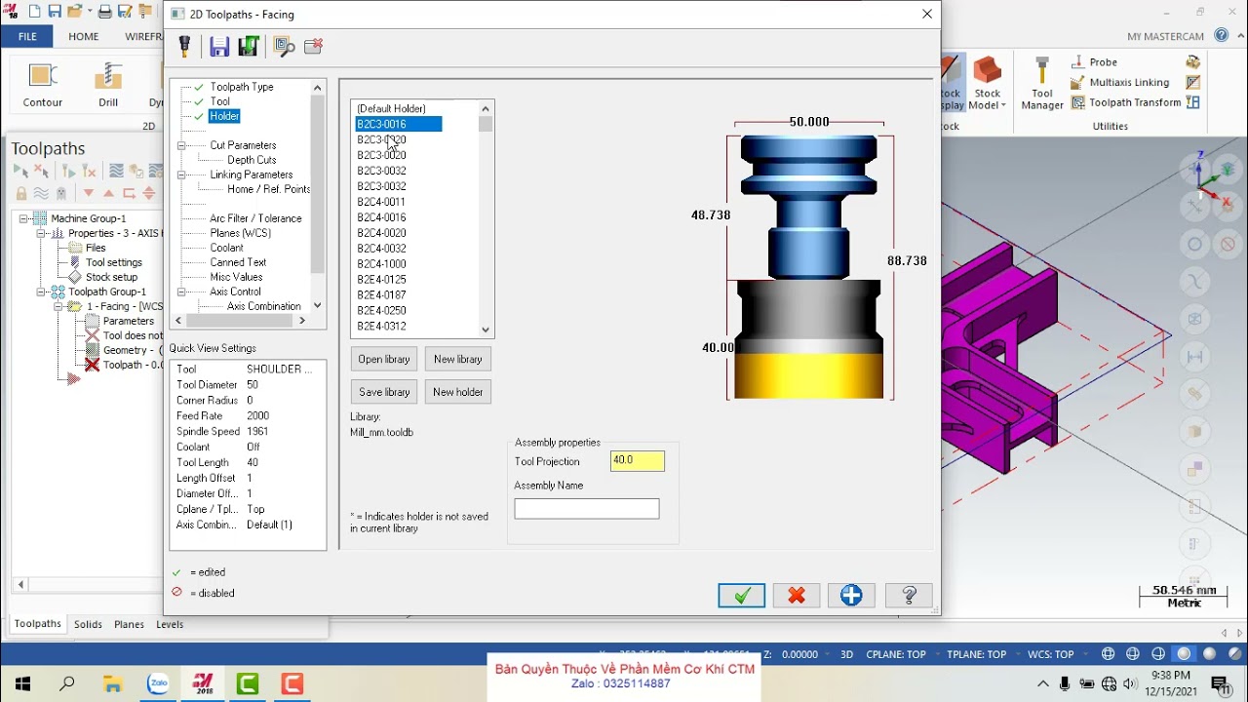Click the green floppy disk toolbar icon
1248x702 pixels.
tap(248, 46)
